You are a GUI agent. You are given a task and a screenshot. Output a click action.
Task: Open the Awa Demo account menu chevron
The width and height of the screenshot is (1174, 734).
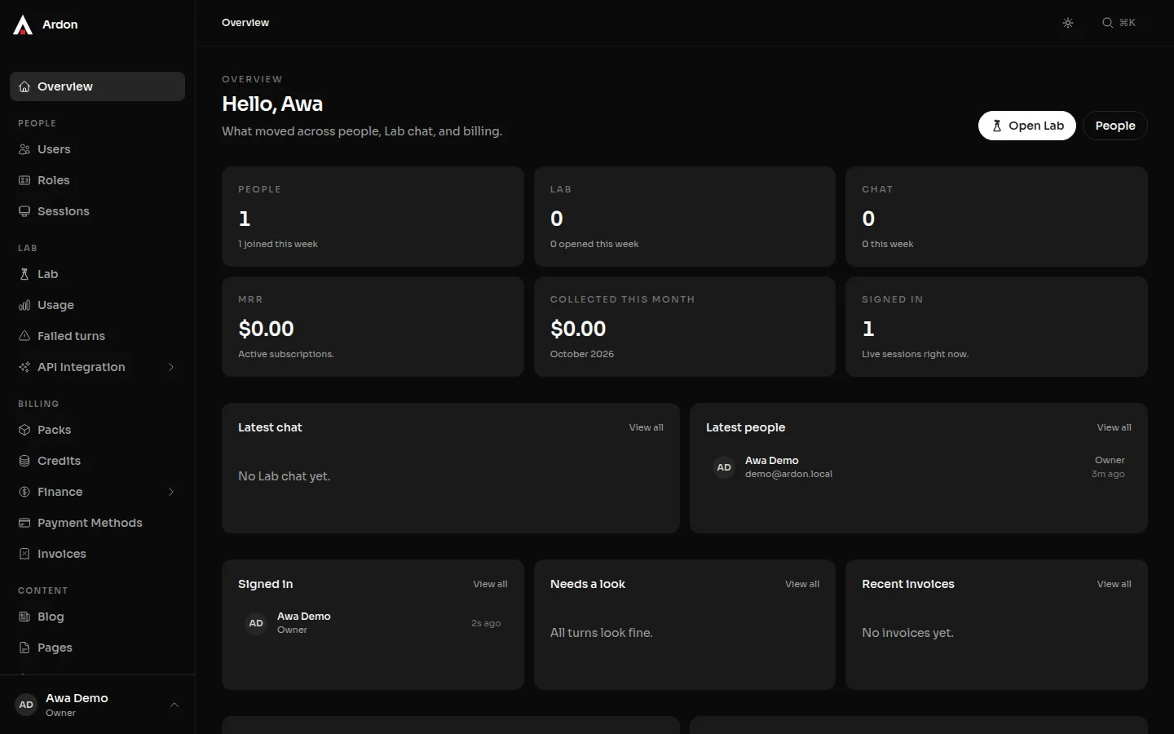coord(174,705)
